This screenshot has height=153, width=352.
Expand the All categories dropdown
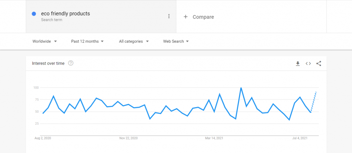coord(134,41)
